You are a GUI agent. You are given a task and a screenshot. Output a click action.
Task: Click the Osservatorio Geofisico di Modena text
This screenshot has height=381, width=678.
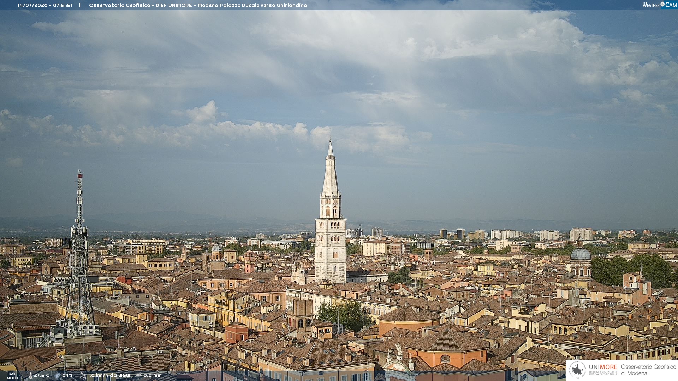point(648,370)
